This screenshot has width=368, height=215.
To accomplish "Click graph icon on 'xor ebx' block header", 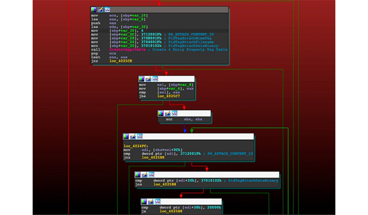I will tap(174, 114).
